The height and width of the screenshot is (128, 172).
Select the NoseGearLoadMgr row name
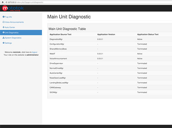click(x=58, y=78)
